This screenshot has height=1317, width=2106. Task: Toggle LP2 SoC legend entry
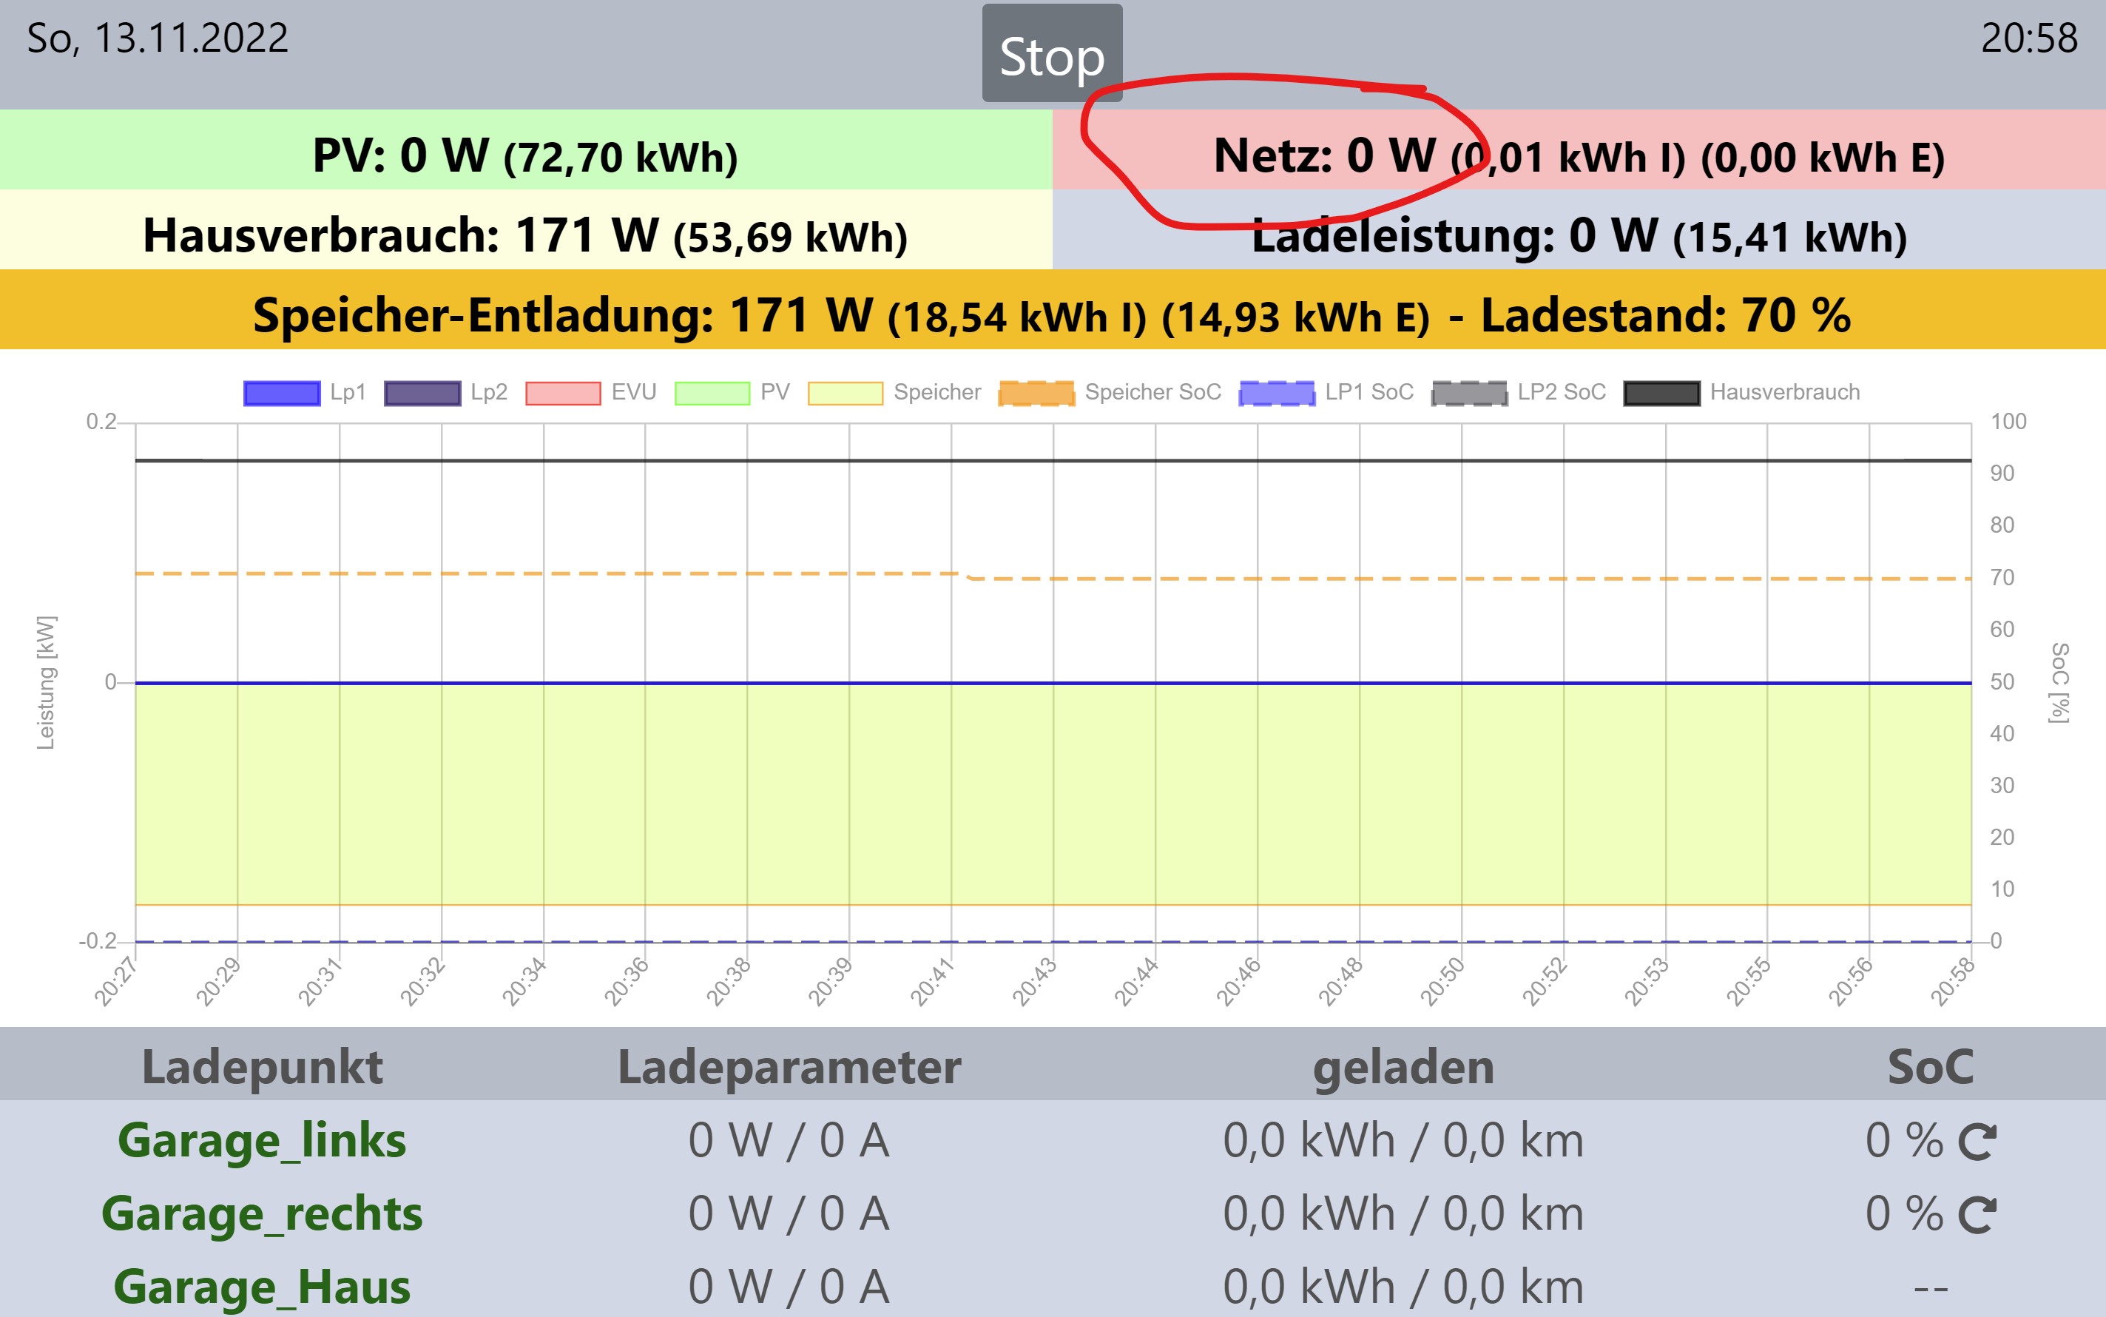click(1470, 393)
